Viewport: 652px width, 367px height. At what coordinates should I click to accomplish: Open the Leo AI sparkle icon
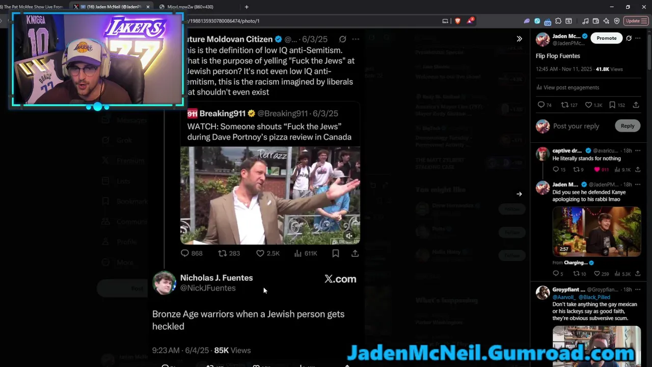coord(606,21)
